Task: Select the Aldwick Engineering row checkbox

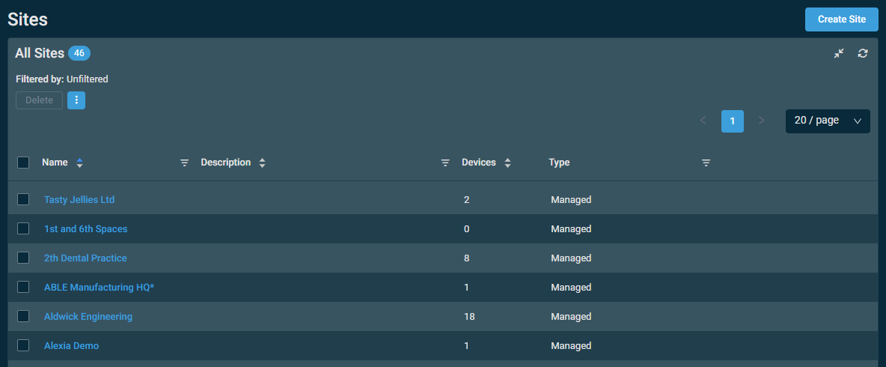Action: (23, 316)
